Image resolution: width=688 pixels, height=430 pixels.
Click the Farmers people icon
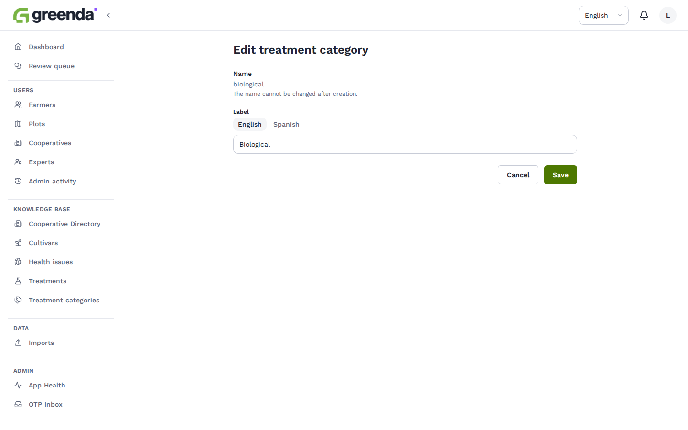pyautogui.click(x=18, y=105)
